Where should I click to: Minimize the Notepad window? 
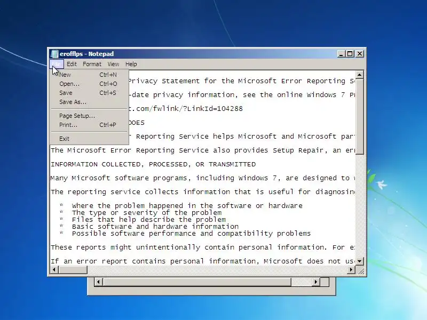point(341,54)
